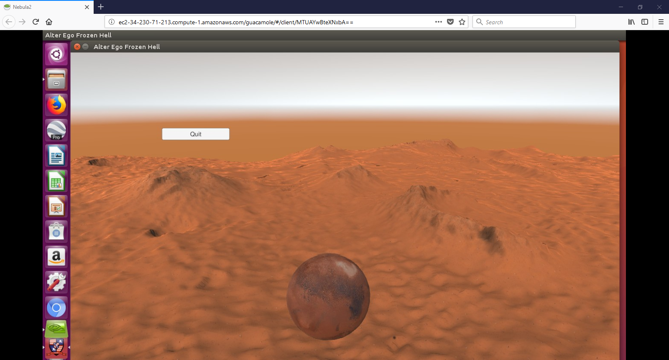Reload the current browser page
Viewport: 669px width, 360px height.
click(36, 22)
